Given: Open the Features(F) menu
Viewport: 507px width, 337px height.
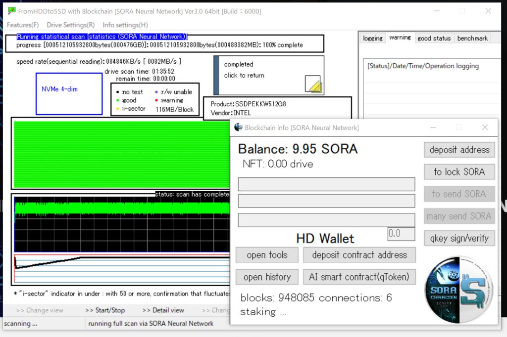Looking at the screenshot, I should pos(23,25).
